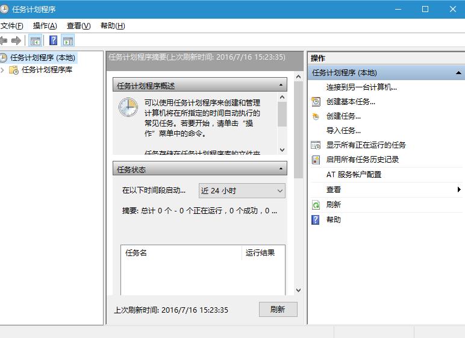Click the 显示所有正在运行的任务 icon
Image resolution: width=465 pixels, height=338 pixels.
(x=316, y=145)
